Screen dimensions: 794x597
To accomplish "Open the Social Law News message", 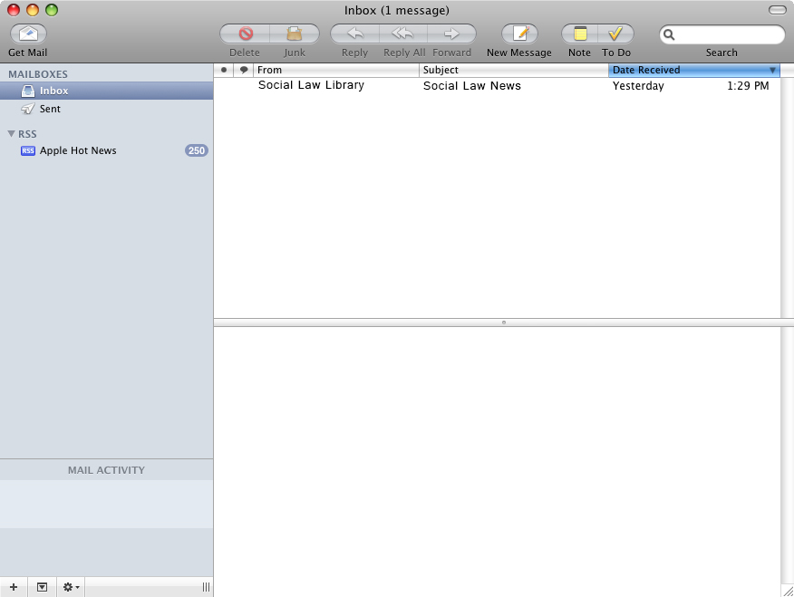I will 472,85.
